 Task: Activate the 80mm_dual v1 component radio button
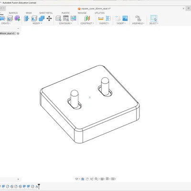click(18, 33)
